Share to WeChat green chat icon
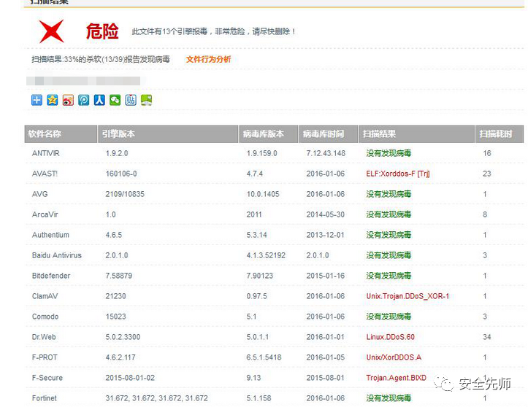Viewport: 528px width, 407px height. 115,100
